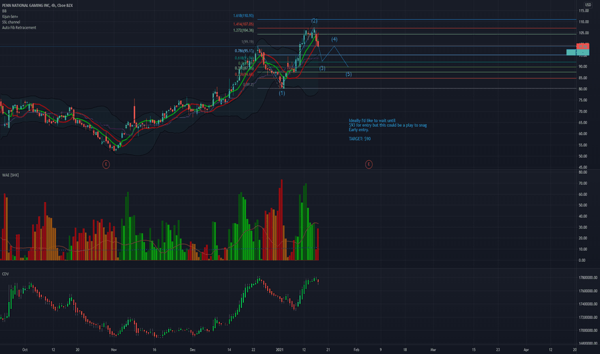Open the USD currency selector
The image size is (600, 354).
[x=588, y=5]
